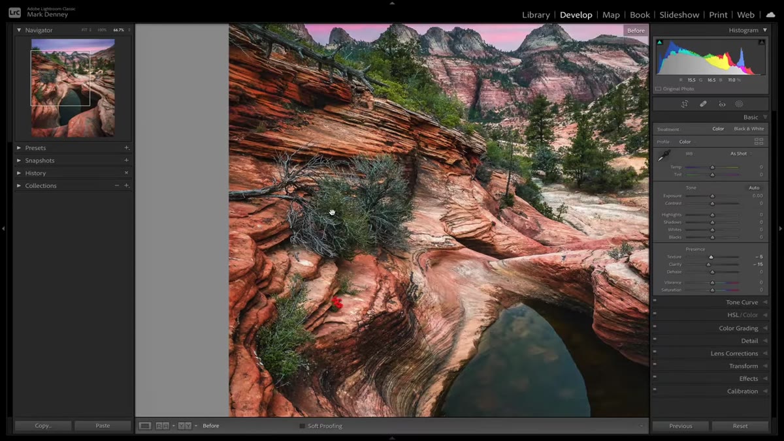Open the Profile Browser grid icon

tap(759, 141)
